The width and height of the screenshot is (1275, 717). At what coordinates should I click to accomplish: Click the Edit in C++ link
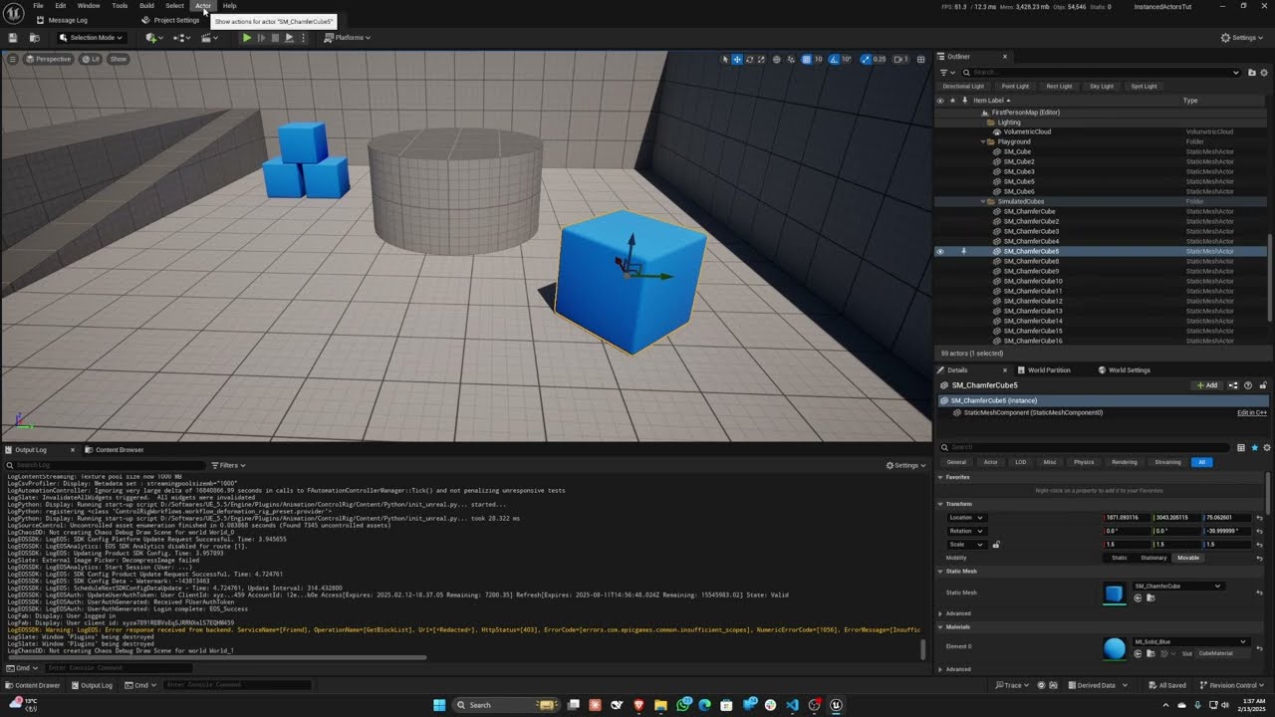pos(1252,412)
